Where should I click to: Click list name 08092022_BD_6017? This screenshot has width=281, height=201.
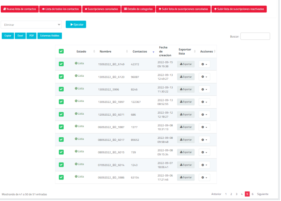pos(111,140)
